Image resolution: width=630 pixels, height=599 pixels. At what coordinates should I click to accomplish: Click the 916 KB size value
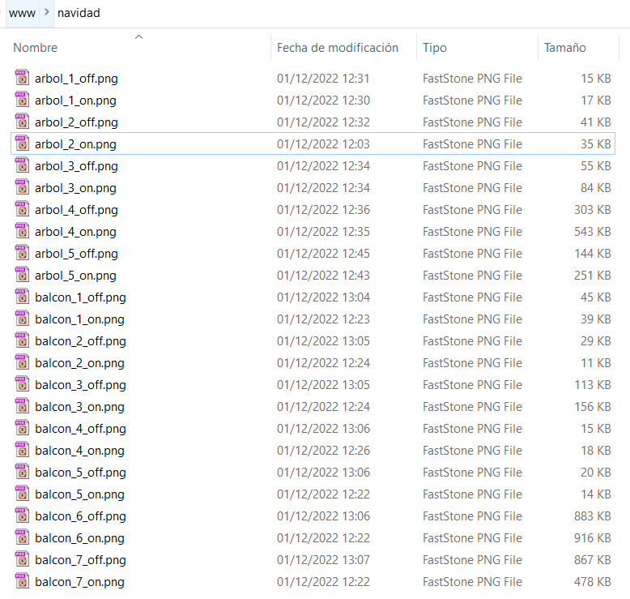click(593, 538)
